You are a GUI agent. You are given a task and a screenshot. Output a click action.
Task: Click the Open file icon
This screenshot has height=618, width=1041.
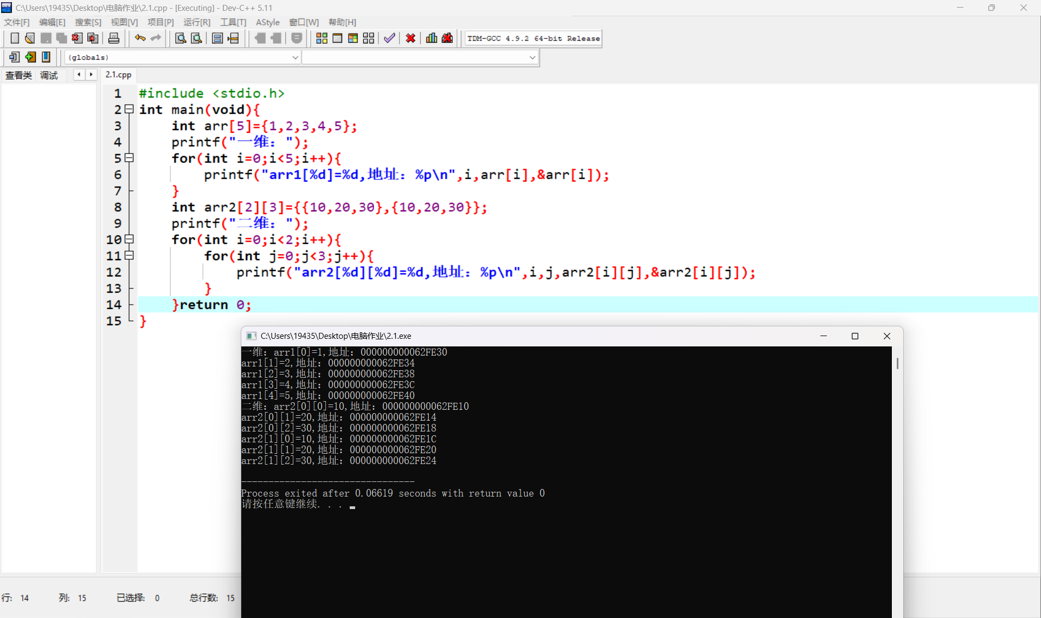[30, 38]
